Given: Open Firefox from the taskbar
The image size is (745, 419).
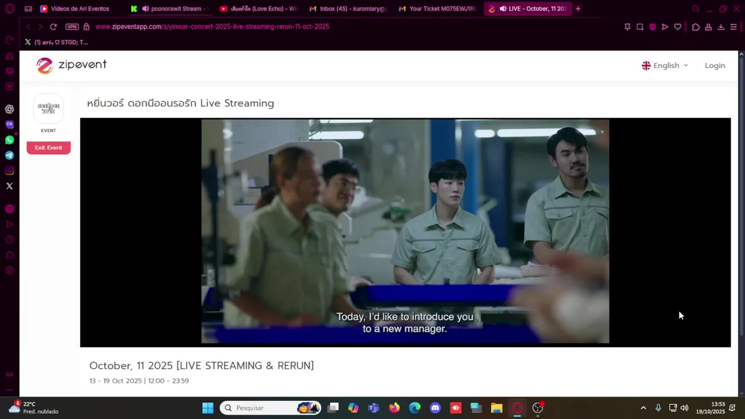Looking at the screenshot, I should 394,408.
